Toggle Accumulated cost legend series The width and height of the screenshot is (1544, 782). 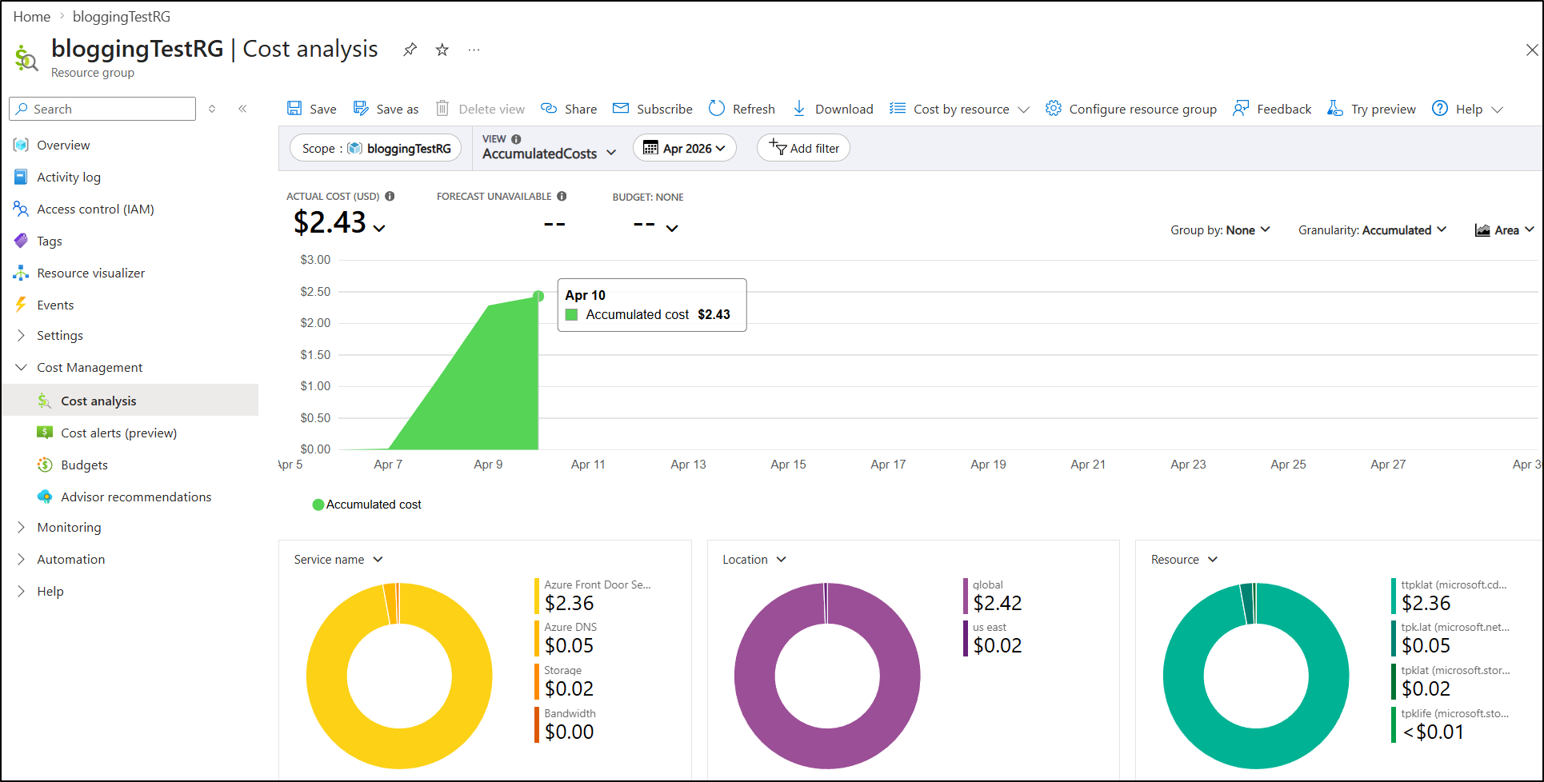point(367,505)
